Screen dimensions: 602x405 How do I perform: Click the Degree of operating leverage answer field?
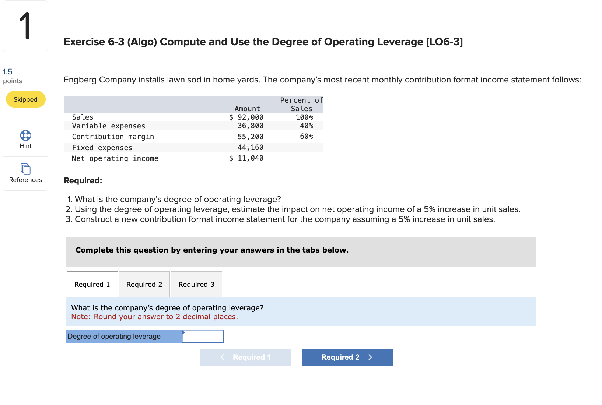pos(203,336)
